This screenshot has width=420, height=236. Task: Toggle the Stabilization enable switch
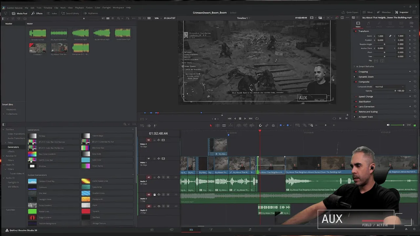point(356,102)
